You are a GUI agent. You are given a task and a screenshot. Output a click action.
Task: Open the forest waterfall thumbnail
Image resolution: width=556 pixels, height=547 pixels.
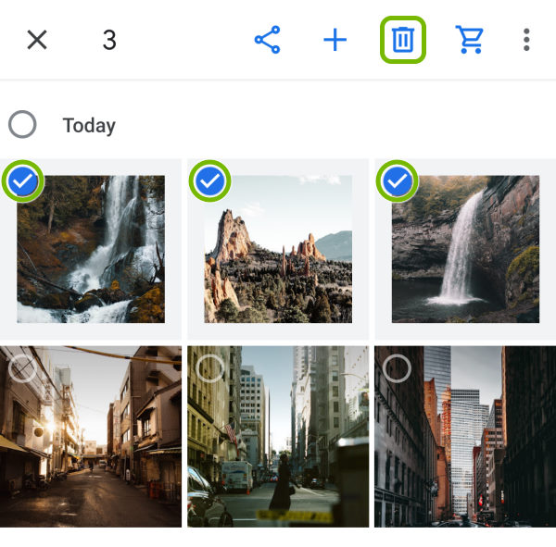click(x=91, y=249)
